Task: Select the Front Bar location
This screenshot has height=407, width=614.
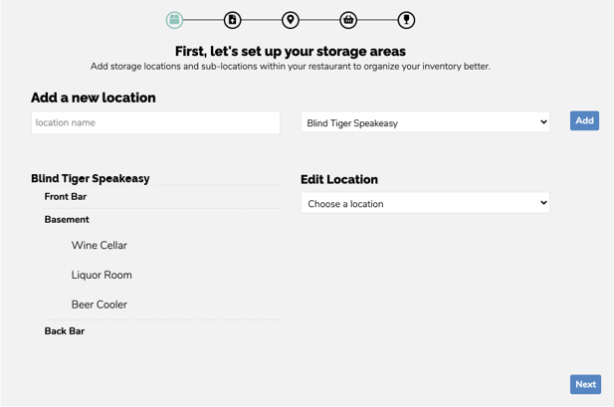Action: click(66, 197)
